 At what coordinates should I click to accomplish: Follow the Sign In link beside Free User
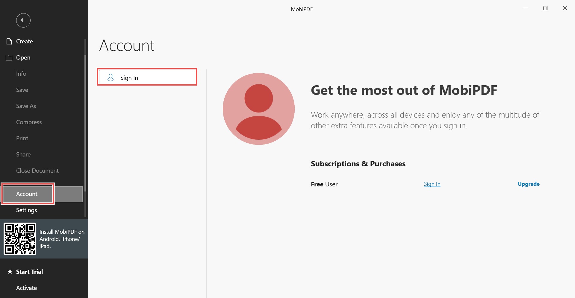432,184
